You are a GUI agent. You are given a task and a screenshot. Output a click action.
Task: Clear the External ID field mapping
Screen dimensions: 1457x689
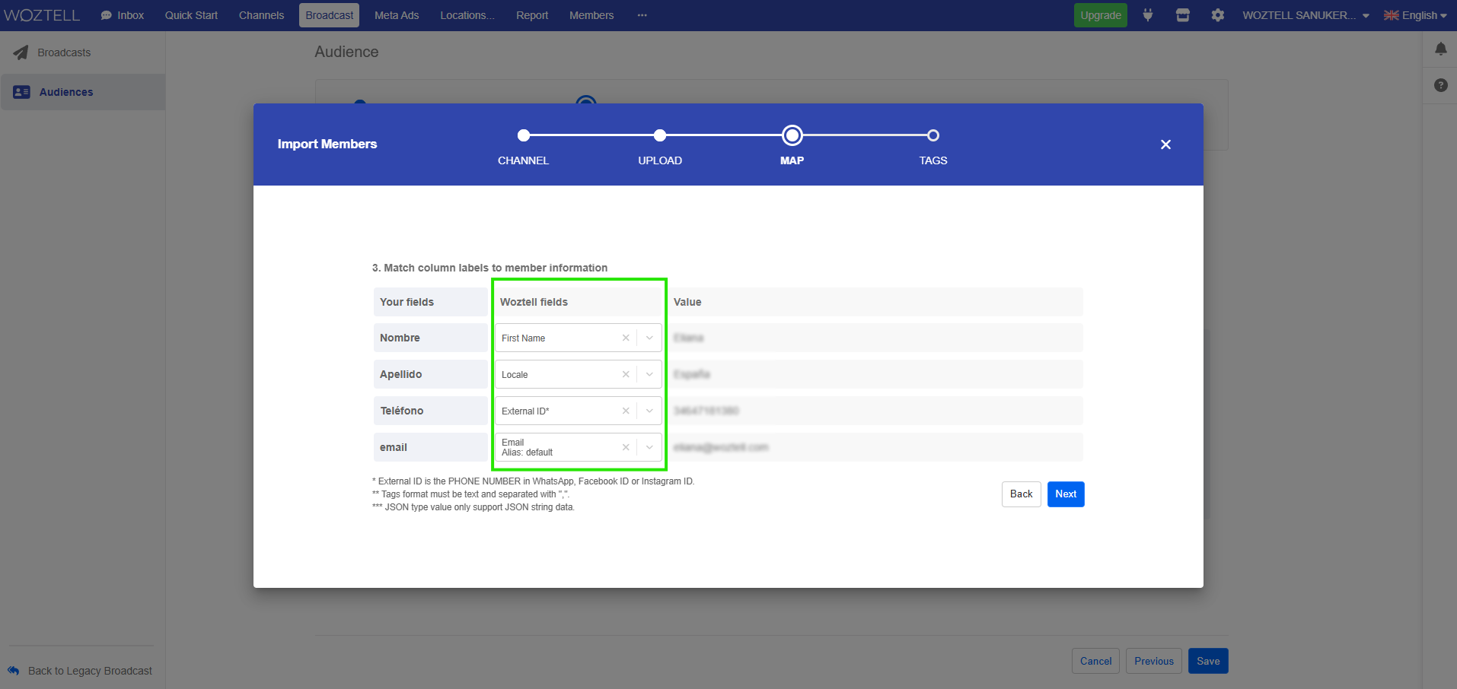626,411
